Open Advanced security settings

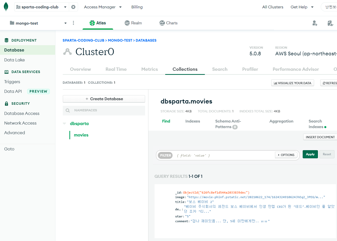click(x=14, y=133)
